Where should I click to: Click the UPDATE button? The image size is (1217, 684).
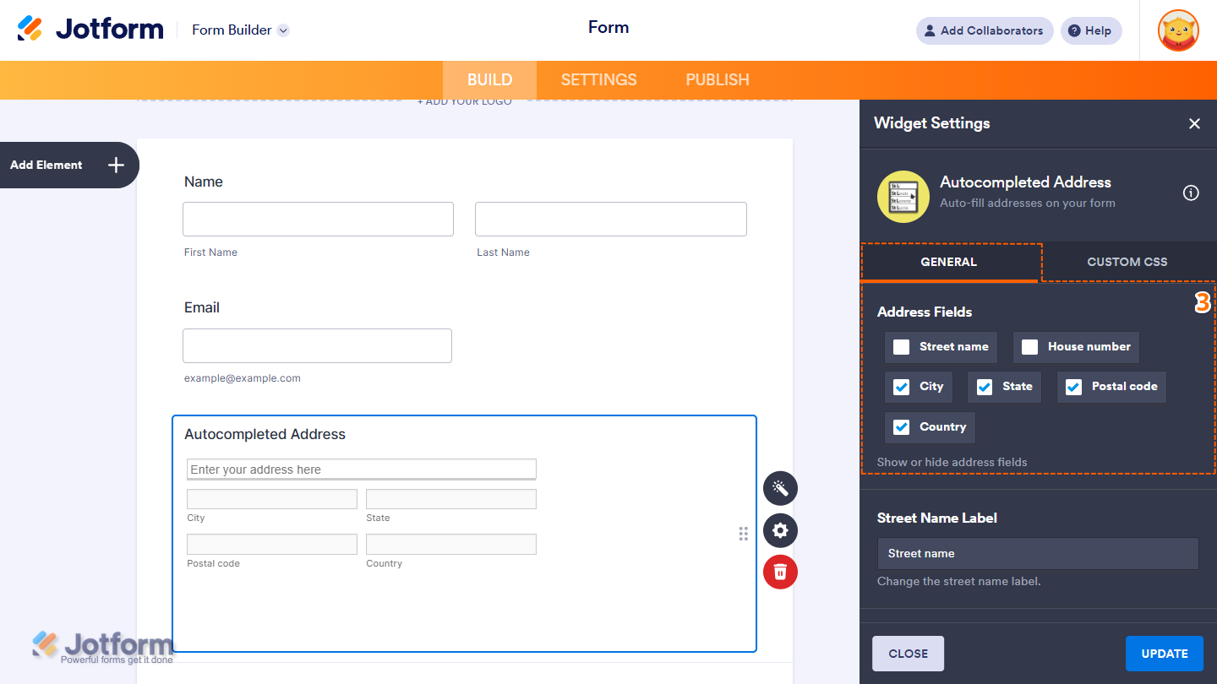point(1165,654)
